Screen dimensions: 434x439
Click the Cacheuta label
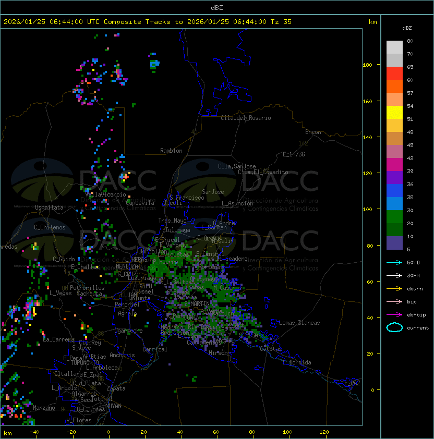coord(89,294)
